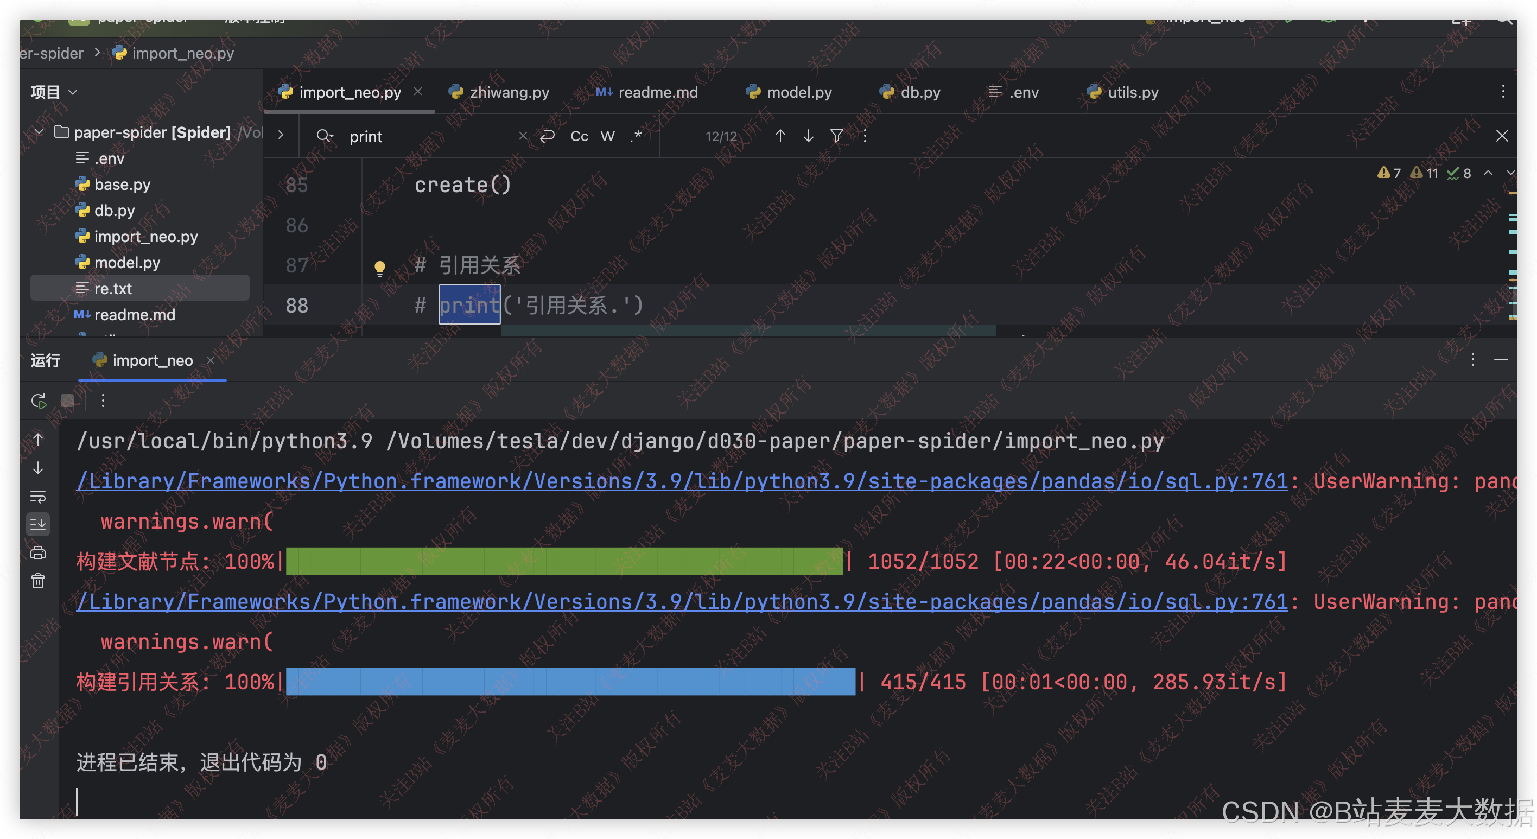Screen dimensions: 1537x839
Task: Toggle whole words W option
Action: point(607,136)
